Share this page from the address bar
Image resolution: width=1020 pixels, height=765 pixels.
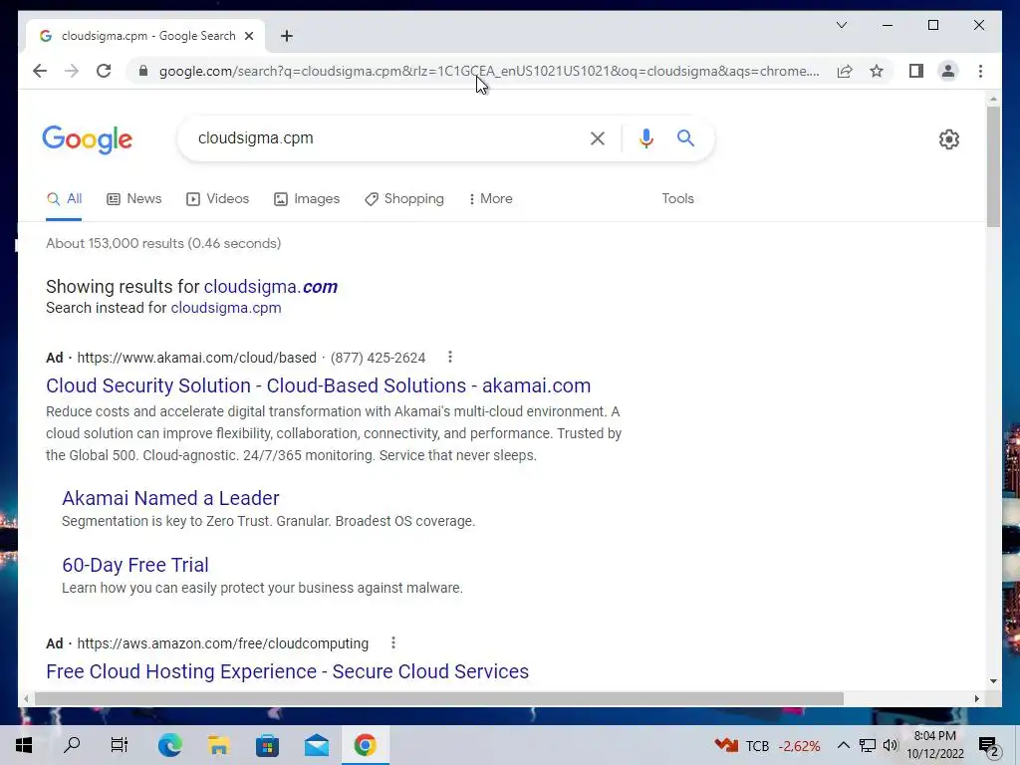845,71
